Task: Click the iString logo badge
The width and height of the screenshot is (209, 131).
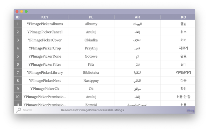Action: pos(191,110)
